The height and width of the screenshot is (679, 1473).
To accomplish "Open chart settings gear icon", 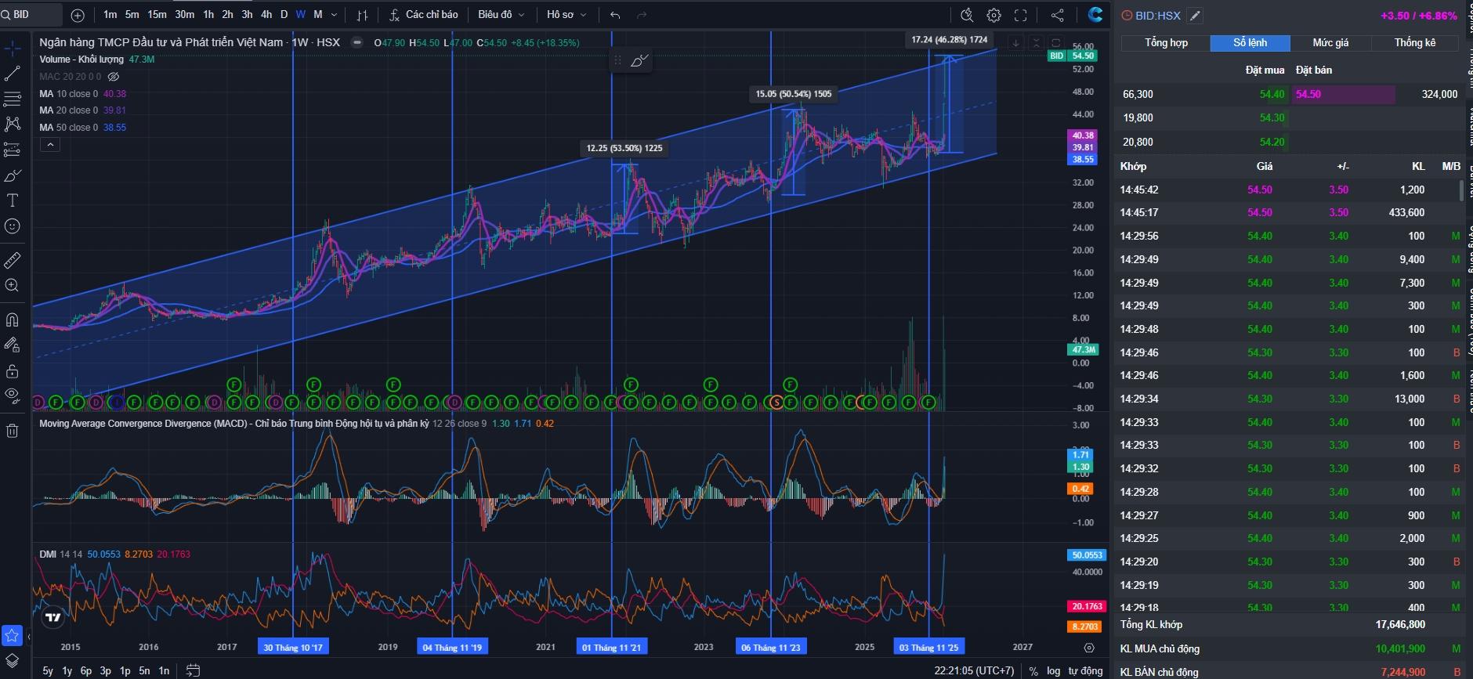I will point(993,15).
